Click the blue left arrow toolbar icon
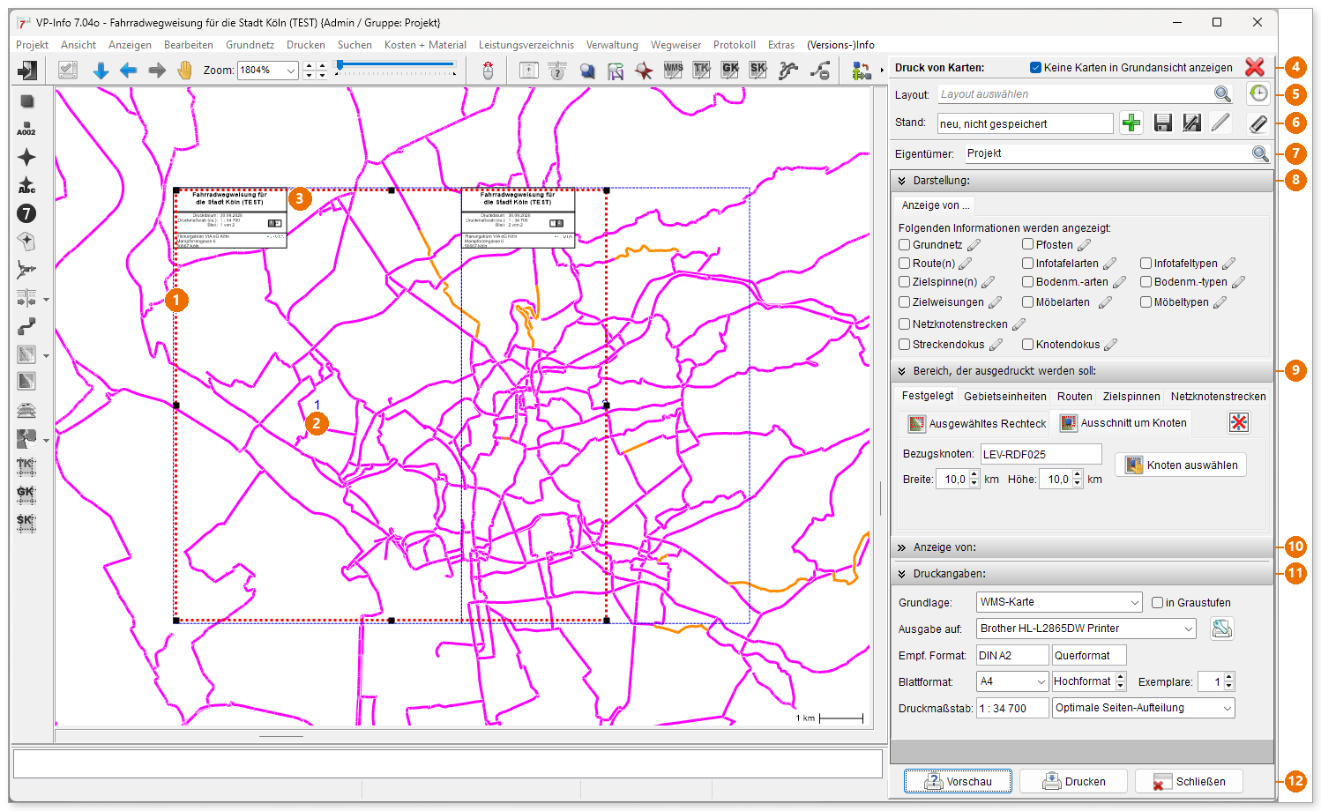 (x=129, y=71)
